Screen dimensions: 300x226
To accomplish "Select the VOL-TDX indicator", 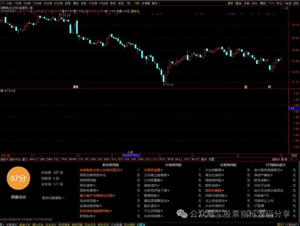I will click(x=117, y=159).
